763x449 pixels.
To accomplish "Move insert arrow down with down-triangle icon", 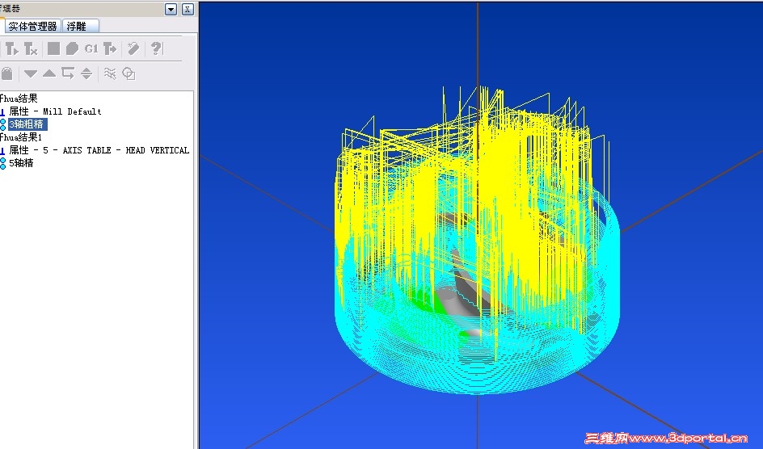I will tap(31, 73).
